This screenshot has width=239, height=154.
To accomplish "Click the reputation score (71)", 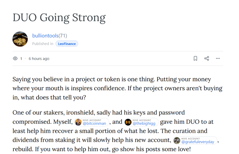I will pyautogui.click(x=63, y=36).
